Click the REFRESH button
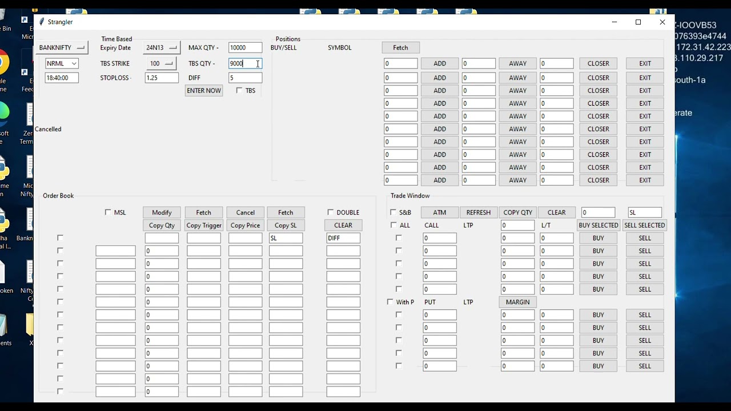The width and height of the screenshot is (731, 411). (479, 212)
